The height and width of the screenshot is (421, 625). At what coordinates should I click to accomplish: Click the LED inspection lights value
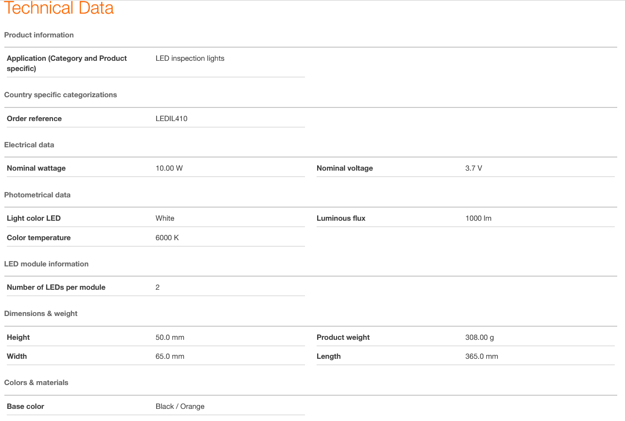click(190, 58)
